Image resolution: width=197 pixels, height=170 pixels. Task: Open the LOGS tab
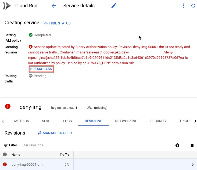67,121
